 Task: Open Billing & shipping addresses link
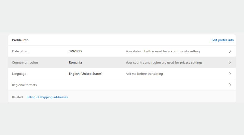point(47,97)
